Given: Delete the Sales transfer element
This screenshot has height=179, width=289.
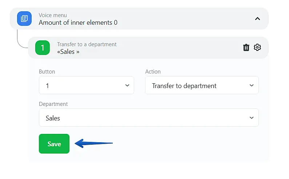Looking at the screenshot, I should pyautogui.click(x=246, y=48).
